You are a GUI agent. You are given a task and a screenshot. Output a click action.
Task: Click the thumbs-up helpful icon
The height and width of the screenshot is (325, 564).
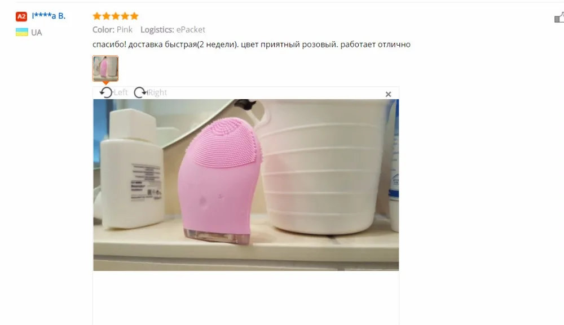pos(559,17)
